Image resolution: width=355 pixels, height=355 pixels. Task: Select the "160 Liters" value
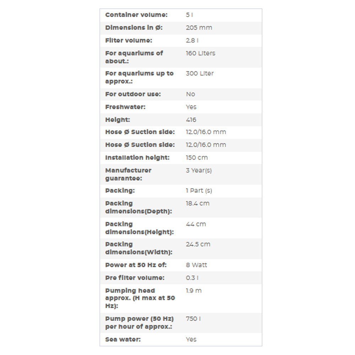(x=200, y=53)
